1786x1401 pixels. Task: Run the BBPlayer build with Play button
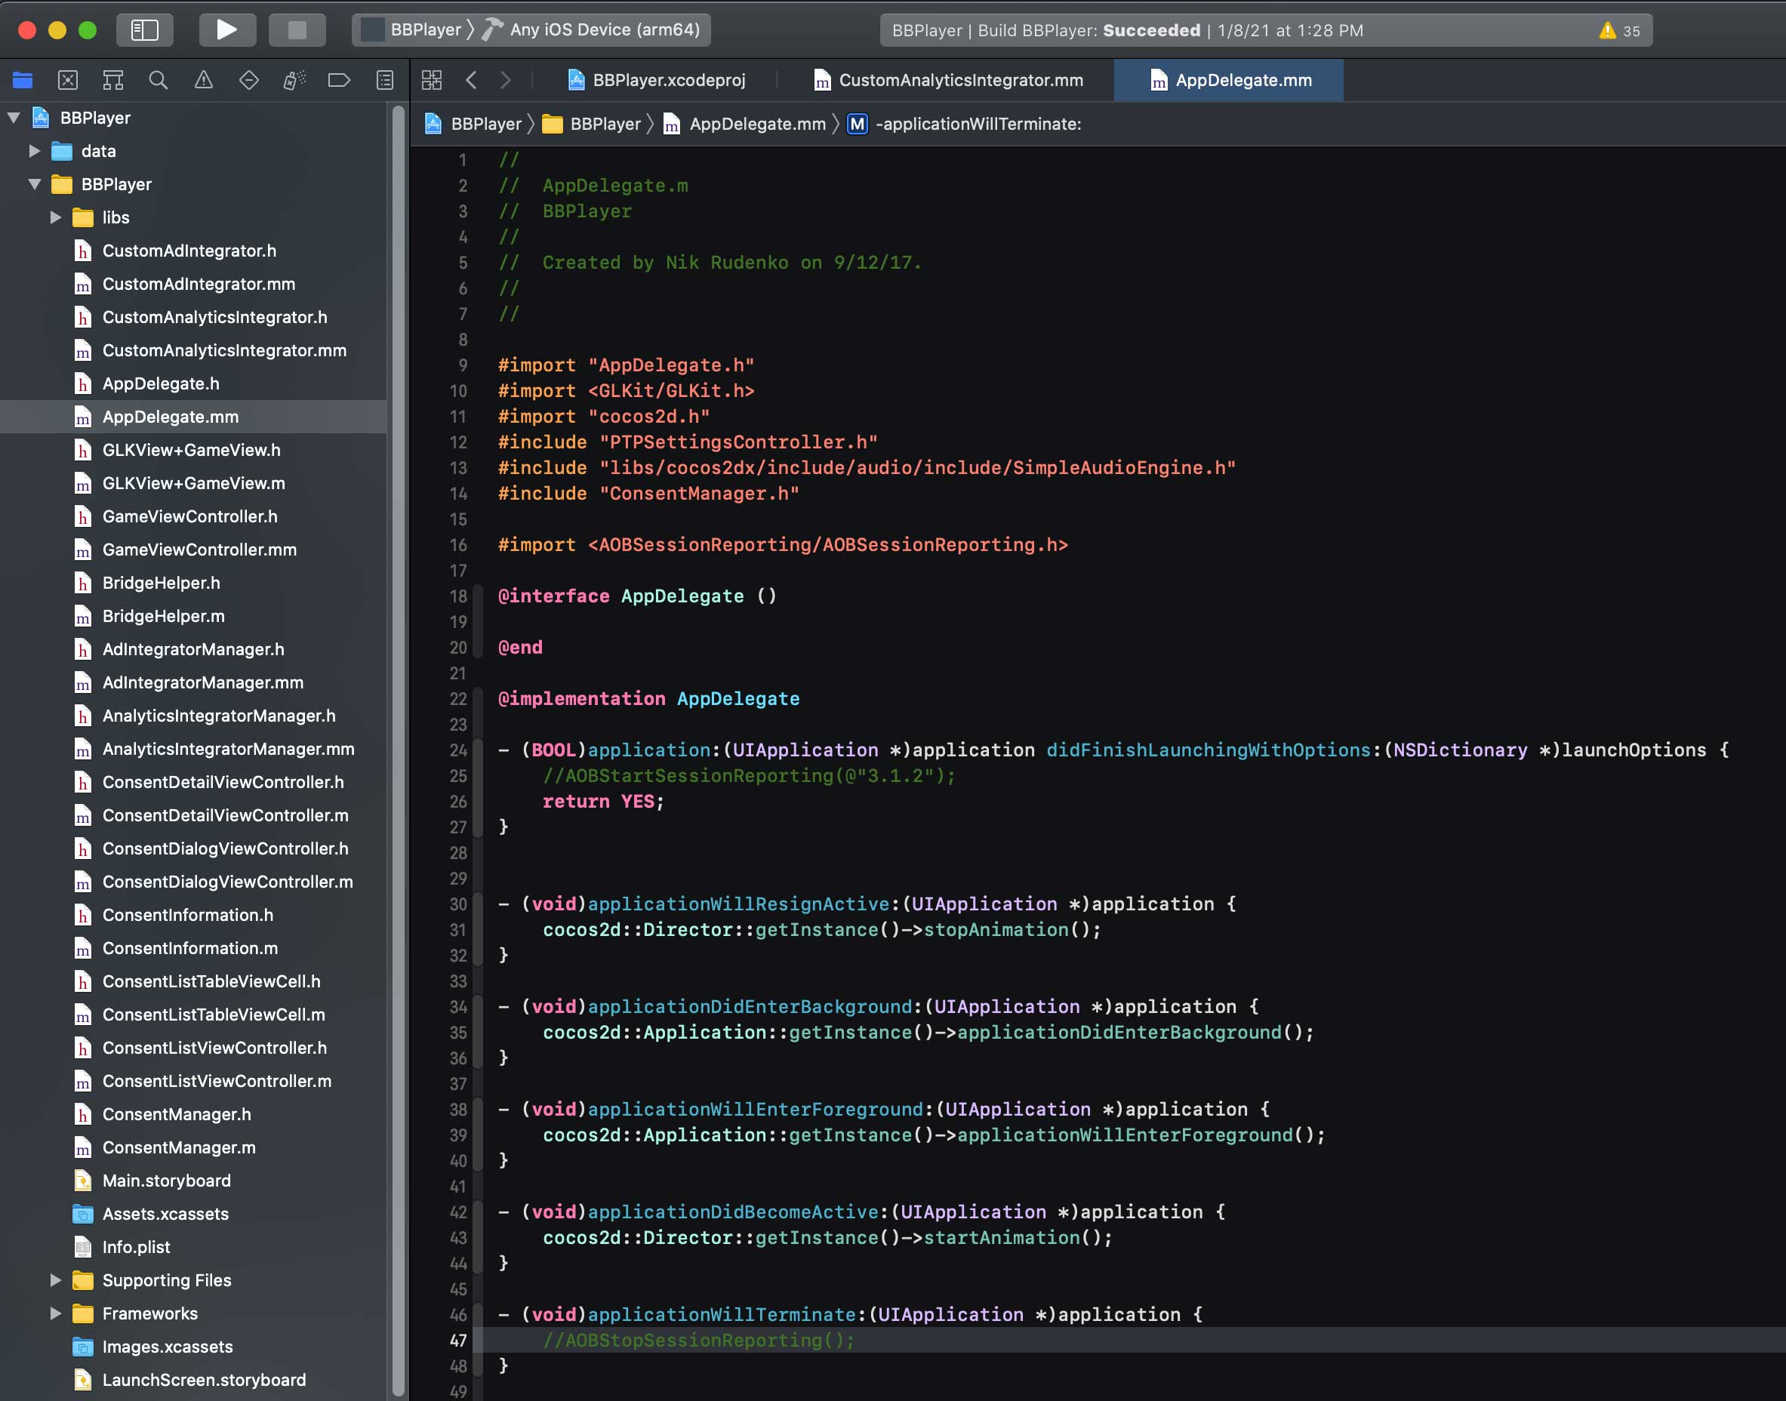(226, 30)
